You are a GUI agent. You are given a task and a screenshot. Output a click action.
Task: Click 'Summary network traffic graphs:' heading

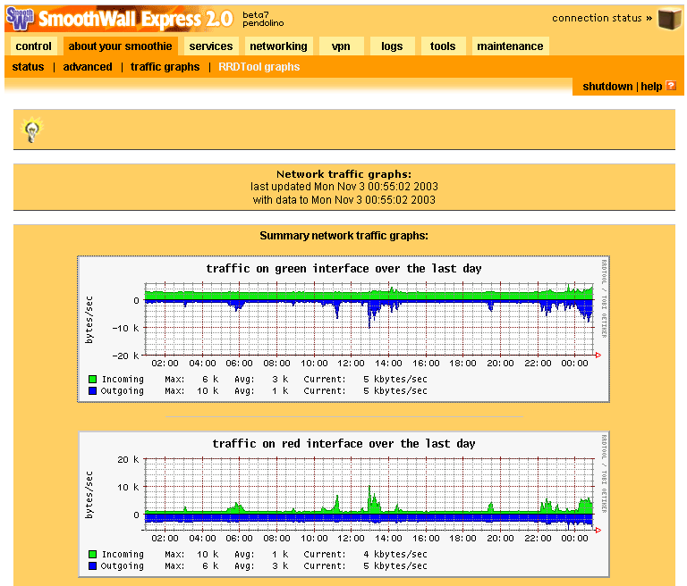343,236
